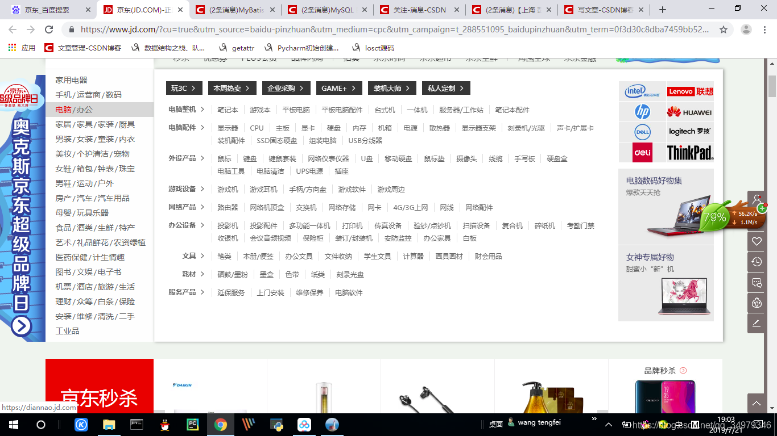Open Chrome apps shortcut in bookmarks bar
This screenshot has height=436, width=777.
pyautogui.click(x=22, y=48)
